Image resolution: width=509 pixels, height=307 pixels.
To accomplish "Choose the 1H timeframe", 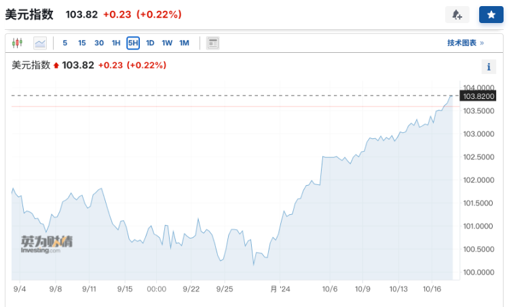I will click(x=116, y=43).
